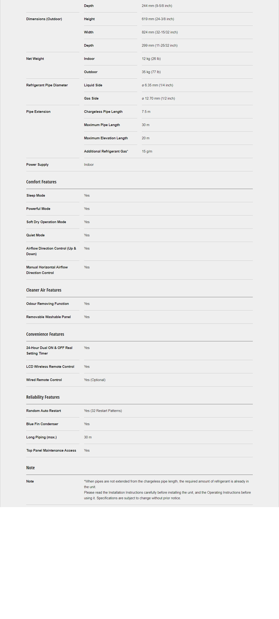Select the Reliability Features heading
279x619 pixels.
(43, 397)
